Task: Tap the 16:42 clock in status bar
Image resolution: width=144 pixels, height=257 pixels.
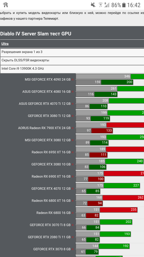Action: (134, 5)
